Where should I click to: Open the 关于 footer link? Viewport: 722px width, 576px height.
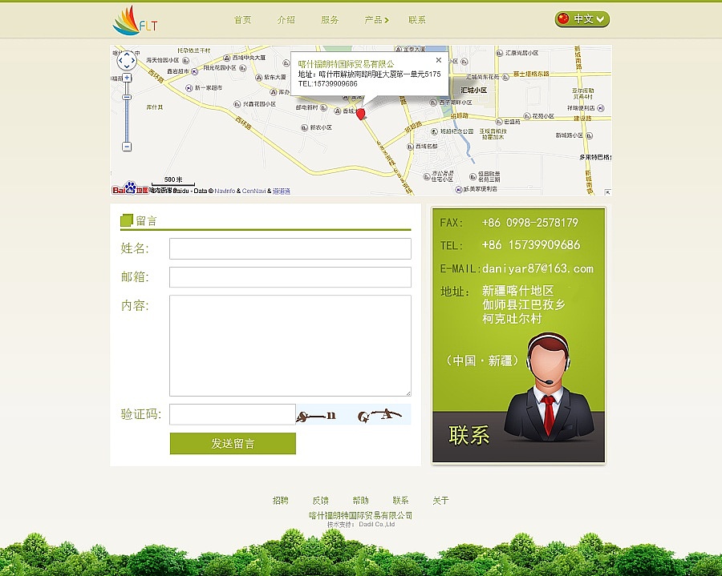click(x=440, y=500)
